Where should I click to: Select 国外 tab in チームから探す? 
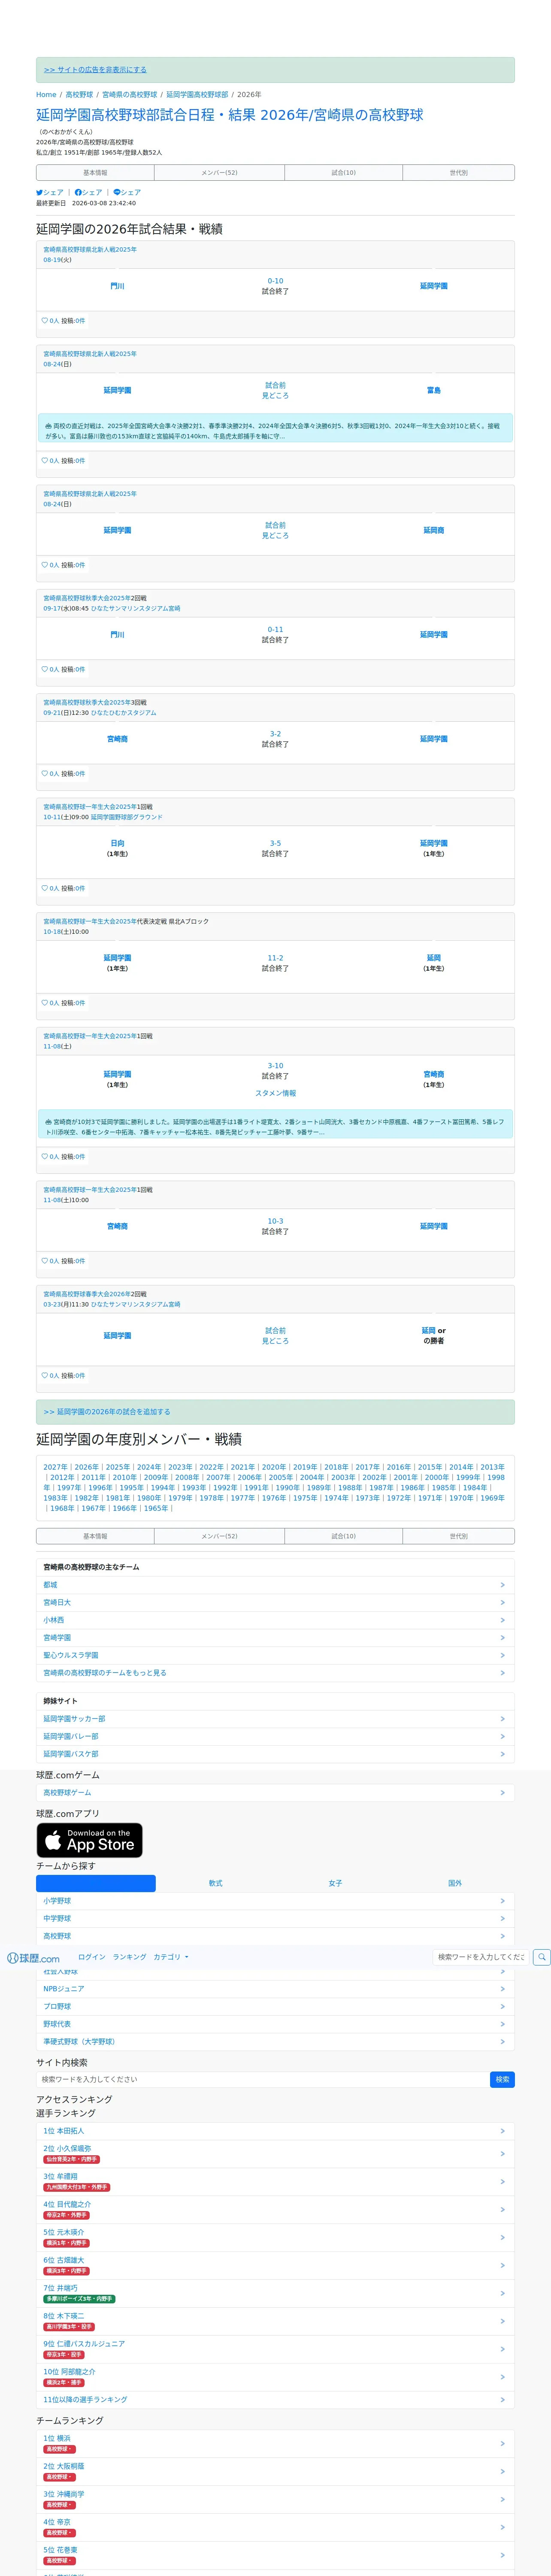click(455, 1883)
